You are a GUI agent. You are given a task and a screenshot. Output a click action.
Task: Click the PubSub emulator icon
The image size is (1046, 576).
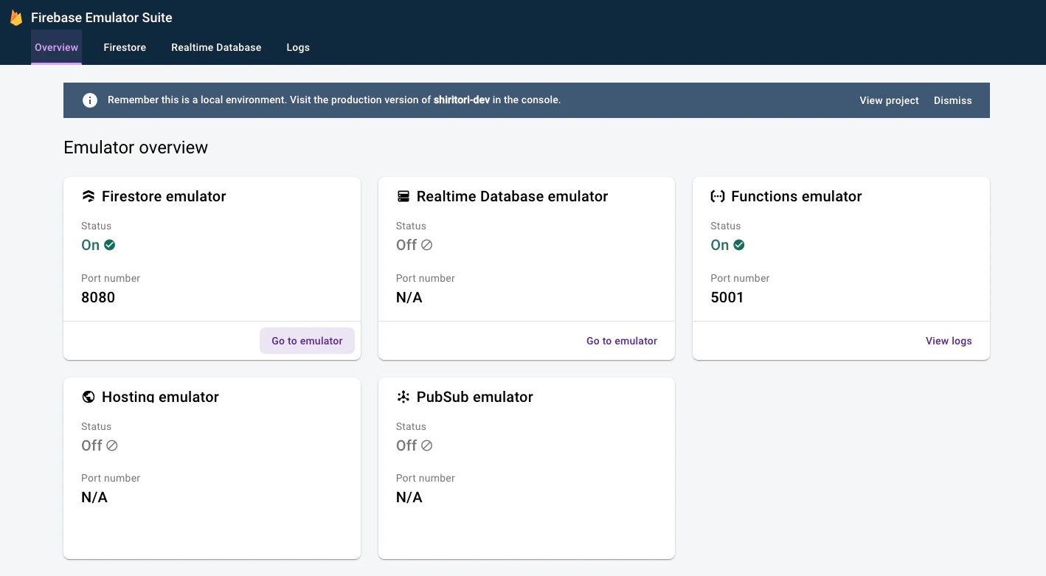click(x=403, y=397)
